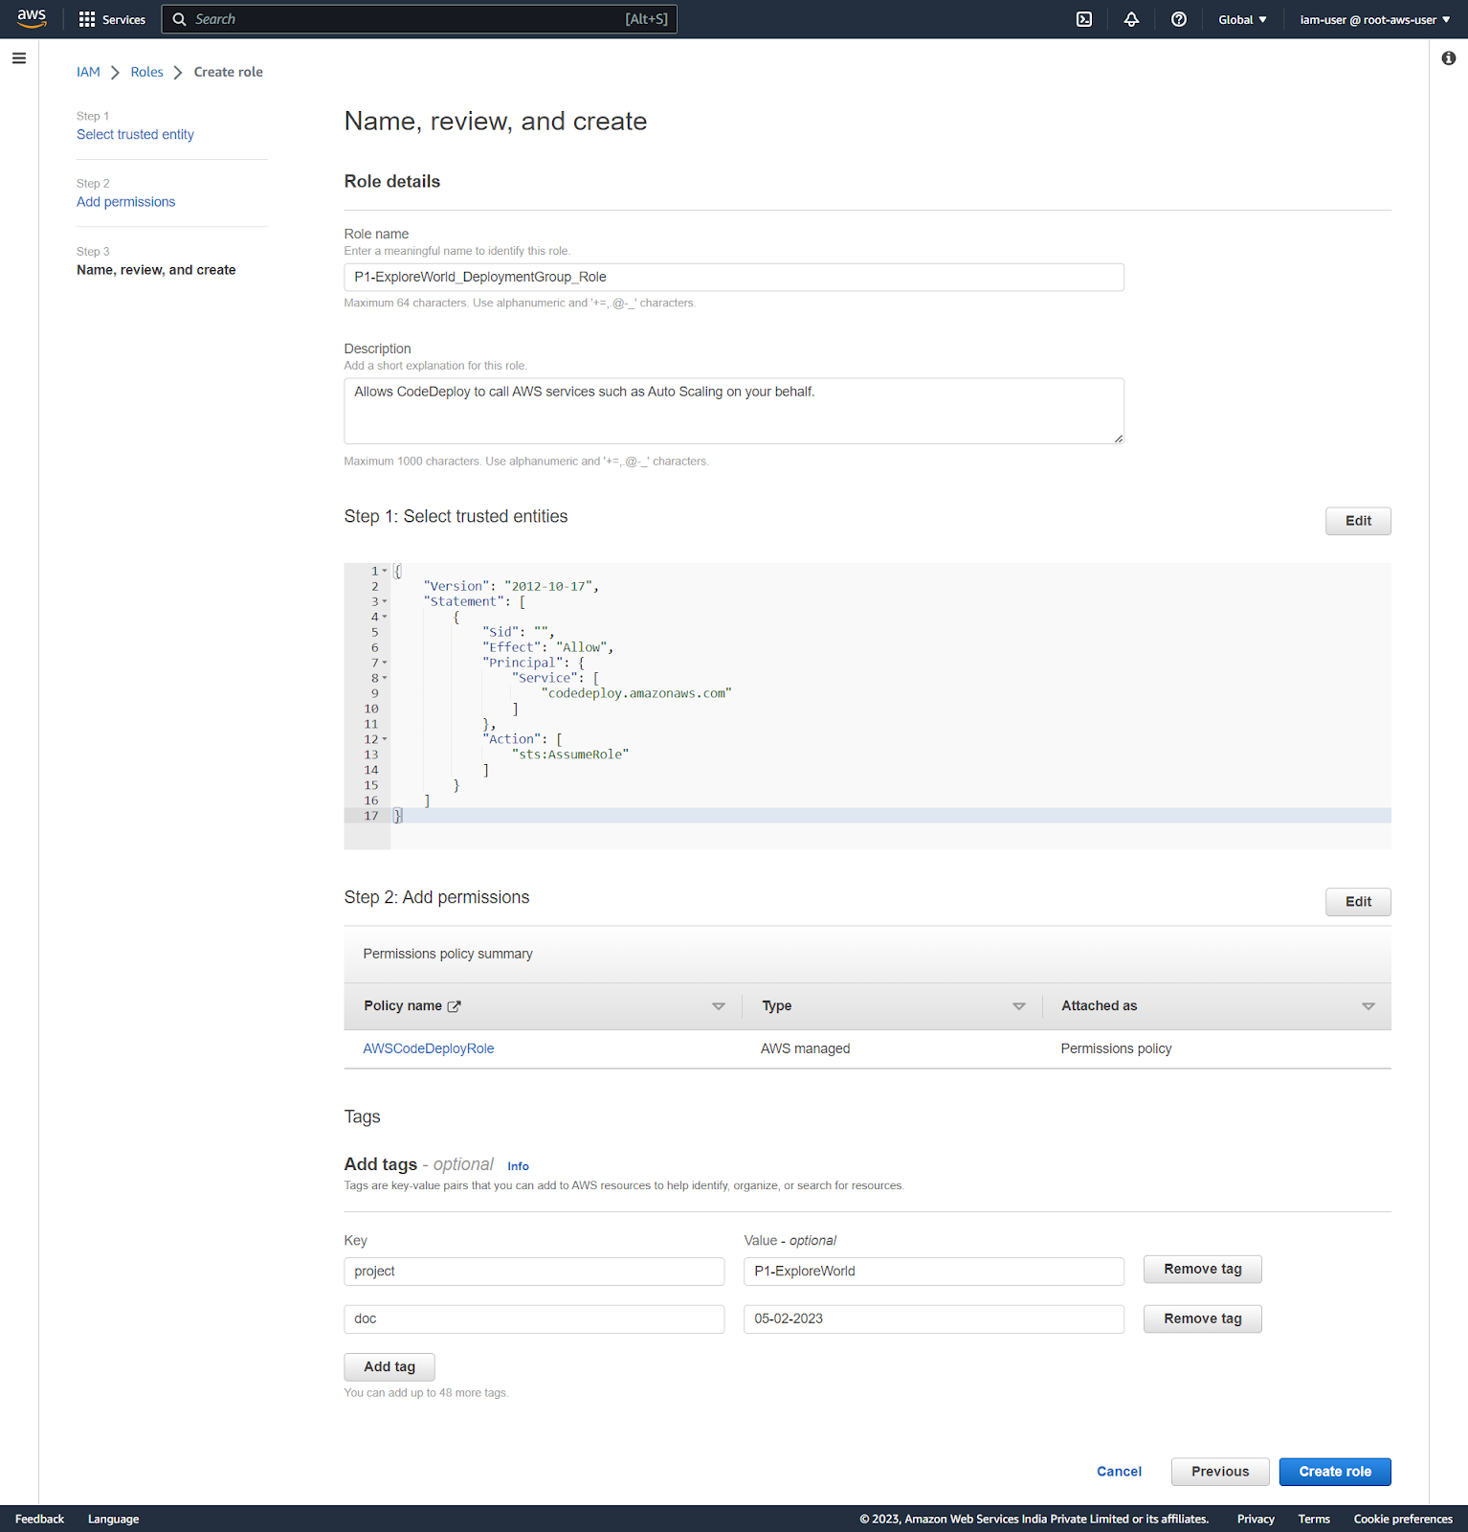Click the P1-ExploreWorld tag value field
This screenshot has width=1468, height=1532.
pyautogui.click(x=934, y=1272)
